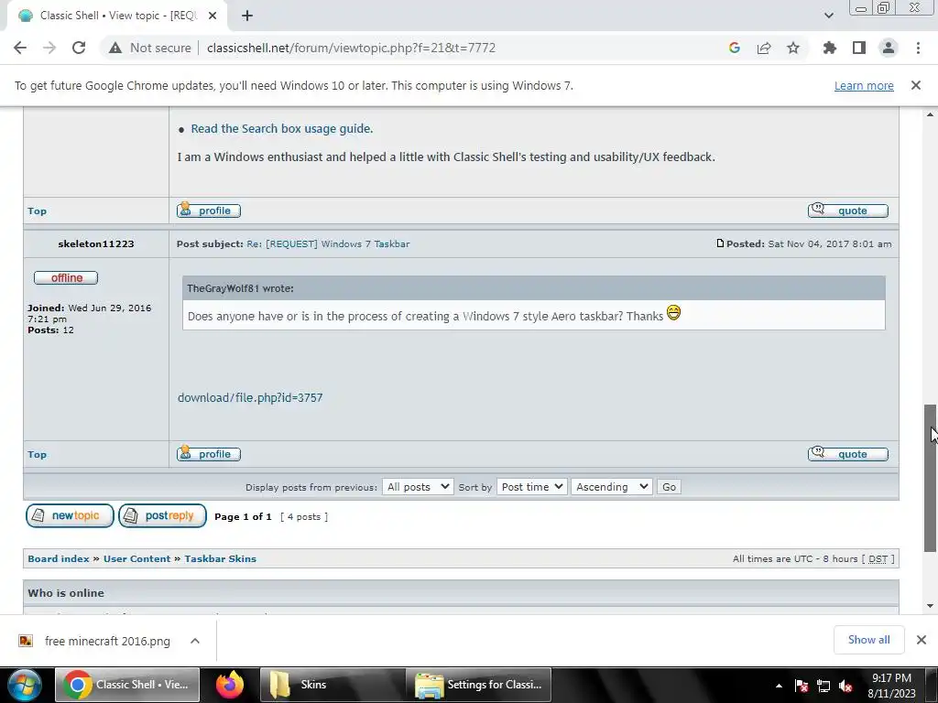938x703 pixels.
Task: Start a new topic
Action: click(x=70, y=515)
